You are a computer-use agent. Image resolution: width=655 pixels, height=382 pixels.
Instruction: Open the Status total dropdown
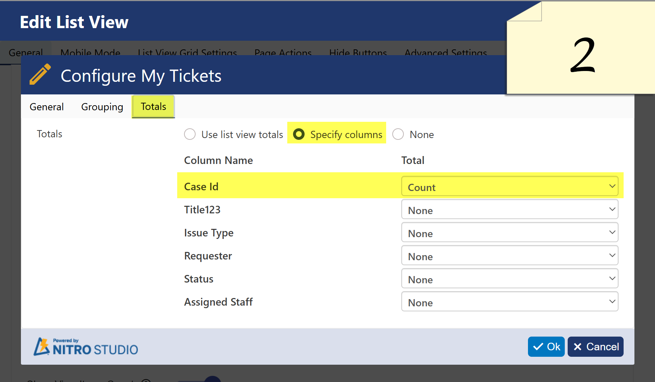pos(509,279)
